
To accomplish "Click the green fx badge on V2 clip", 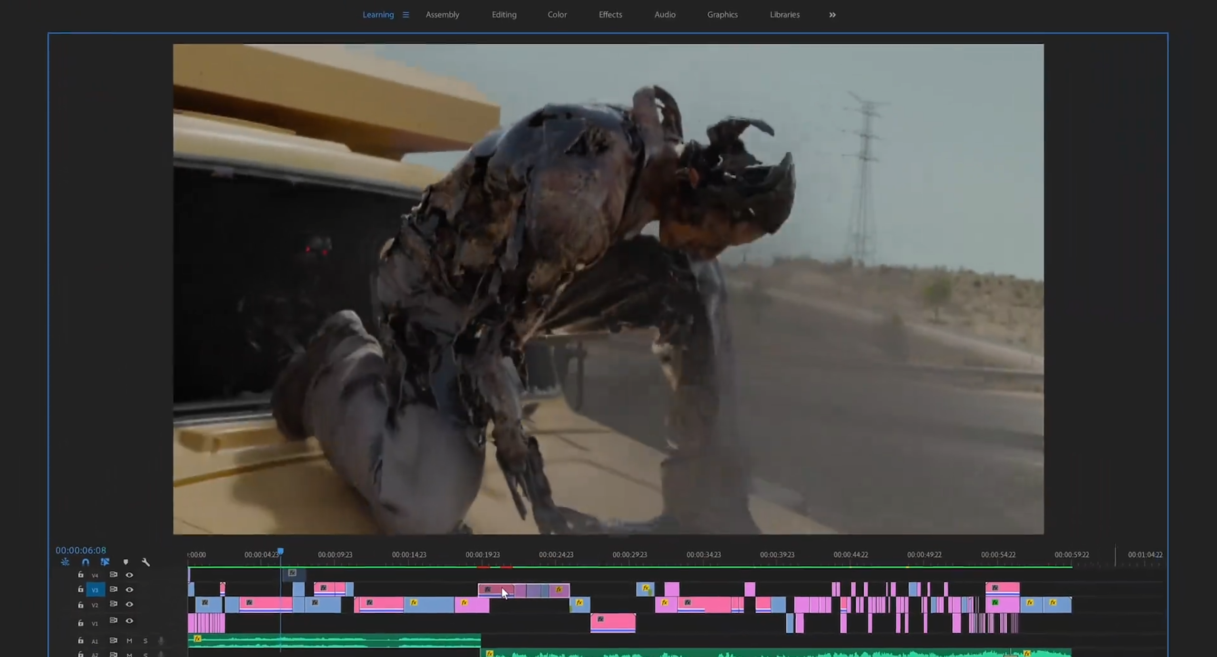I will click(x=995, y=603).
